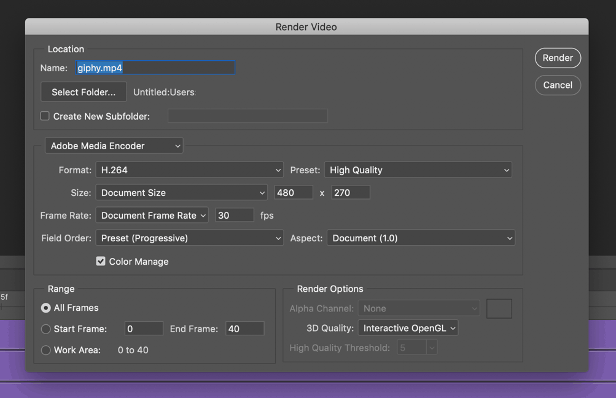Click the height field showing 270
616x398 pixels.
click(x=351, y=192)
